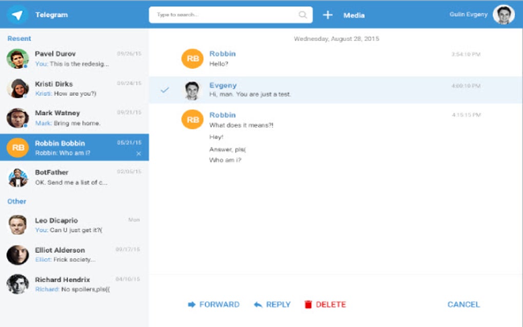Open the Pavel Durov chat name

coord(55,54)
